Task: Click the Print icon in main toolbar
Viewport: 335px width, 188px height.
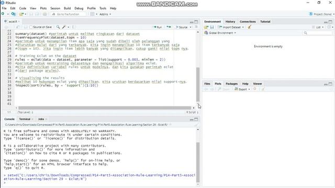Action: [44, 14]
